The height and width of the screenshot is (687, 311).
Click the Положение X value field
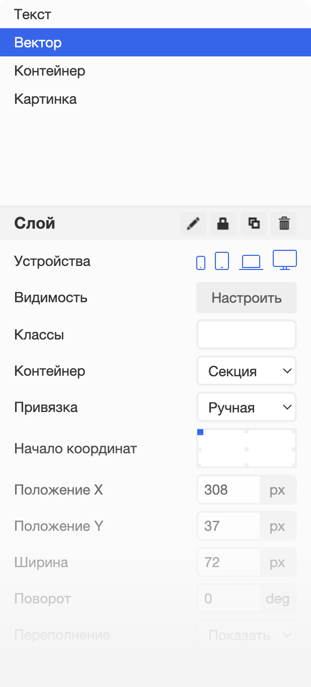pyautogui.click(x=229, y=490)
